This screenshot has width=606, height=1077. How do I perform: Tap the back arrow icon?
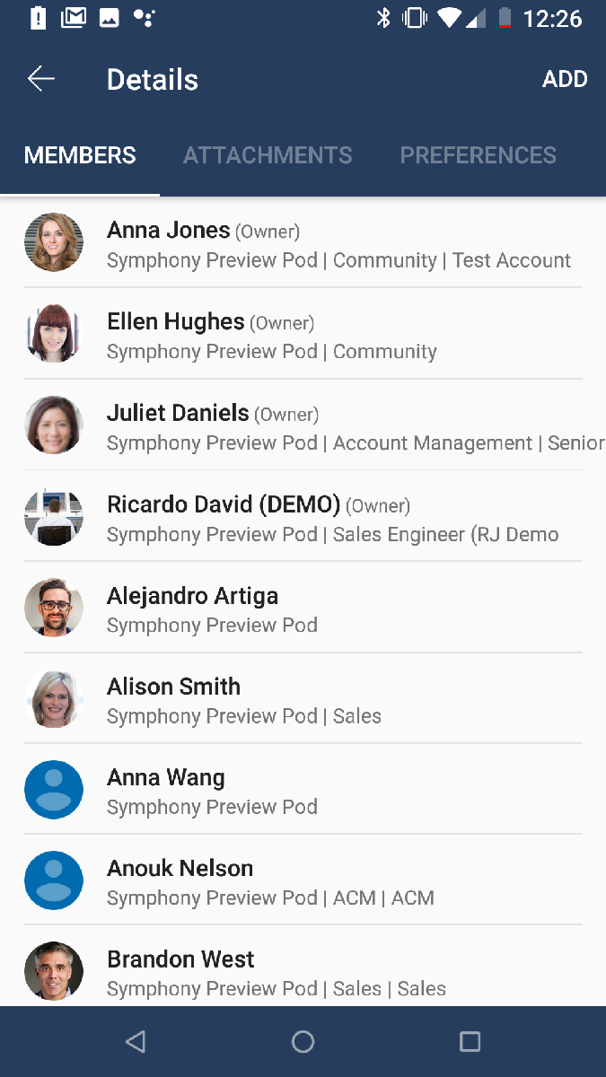click(x=41, y=79)
